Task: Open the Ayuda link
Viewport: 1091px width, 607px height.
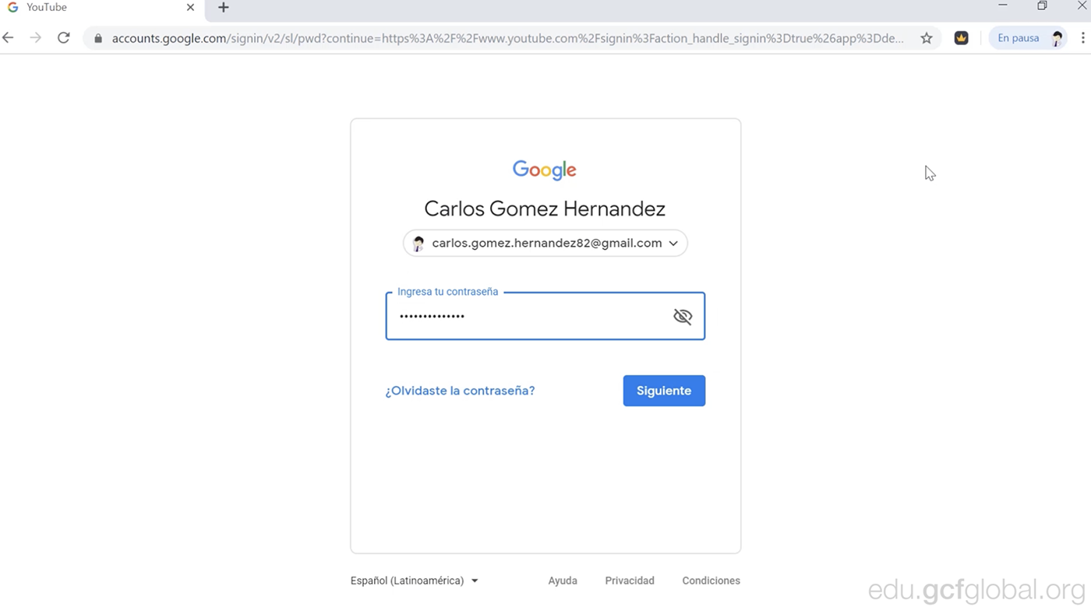Action: point(563,581)
